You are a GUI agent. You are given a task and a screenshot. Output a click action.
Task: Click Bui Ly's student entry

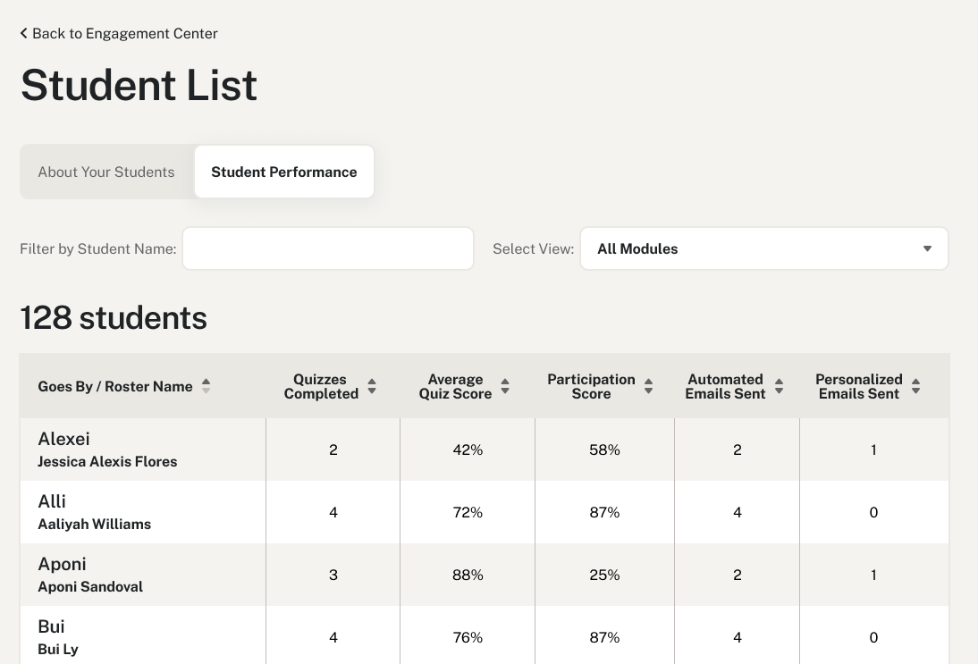point(143,637)
